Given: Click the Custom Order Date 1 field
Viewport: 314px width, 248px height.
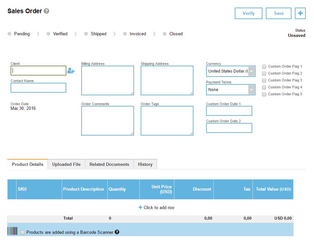Looking at the screenshot, I should [x=229, y=111].
